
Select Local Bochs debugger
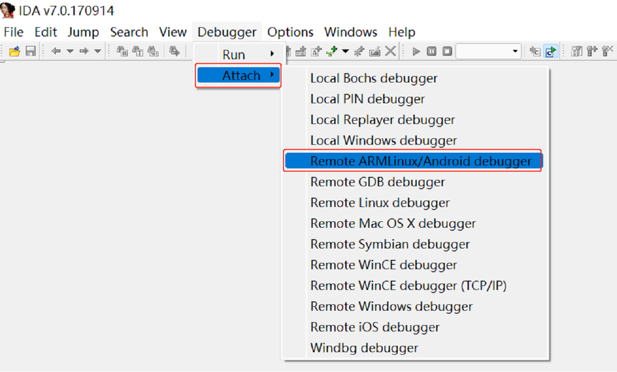414,78
